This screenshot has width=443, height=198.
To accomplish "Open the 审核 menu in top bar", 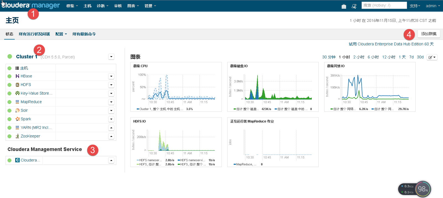I will pyautogui.click(x=118, y=6).
